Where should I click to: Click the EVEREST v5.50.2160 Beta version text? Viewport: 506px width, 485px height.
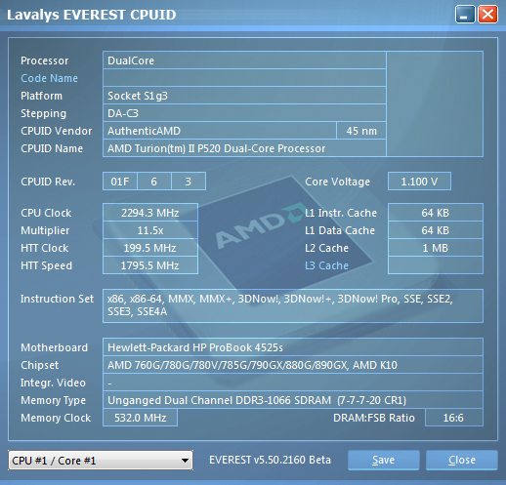pos(270,460)
